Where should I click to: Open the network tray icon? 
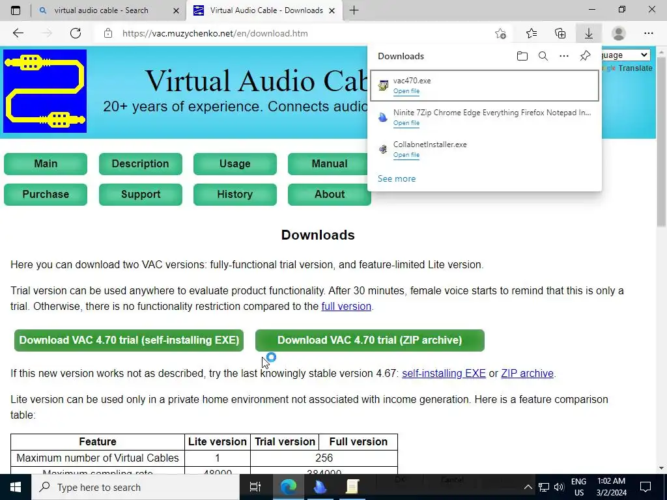[544, 487]
